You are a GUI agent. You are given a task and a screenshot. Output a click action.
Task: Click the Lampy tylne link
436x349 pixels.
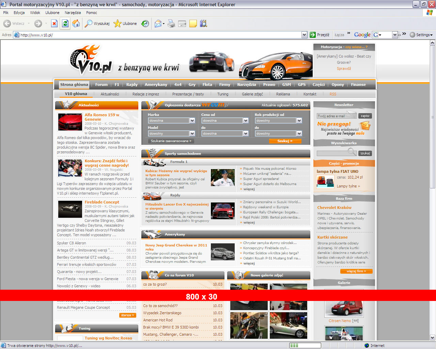coord(348,186)
